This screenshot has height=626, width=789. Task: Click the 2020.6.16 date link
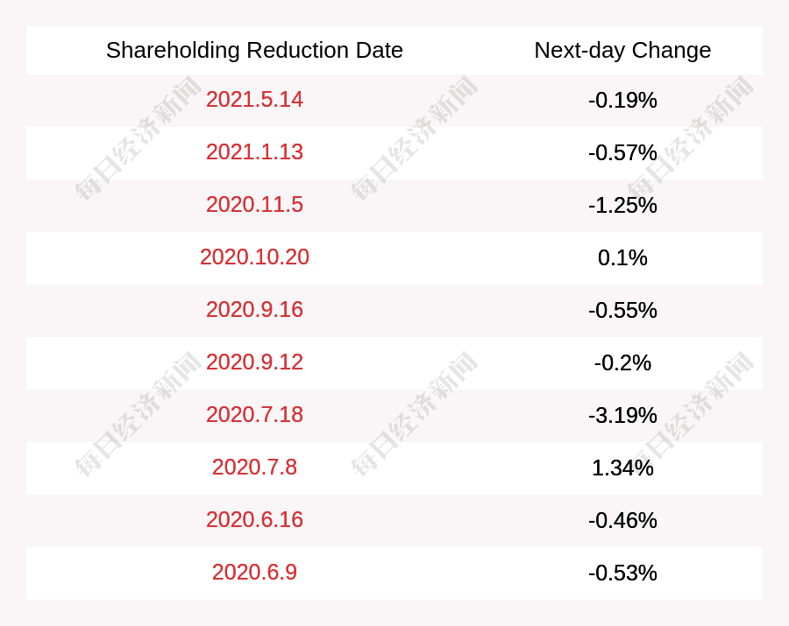(254, 520)
